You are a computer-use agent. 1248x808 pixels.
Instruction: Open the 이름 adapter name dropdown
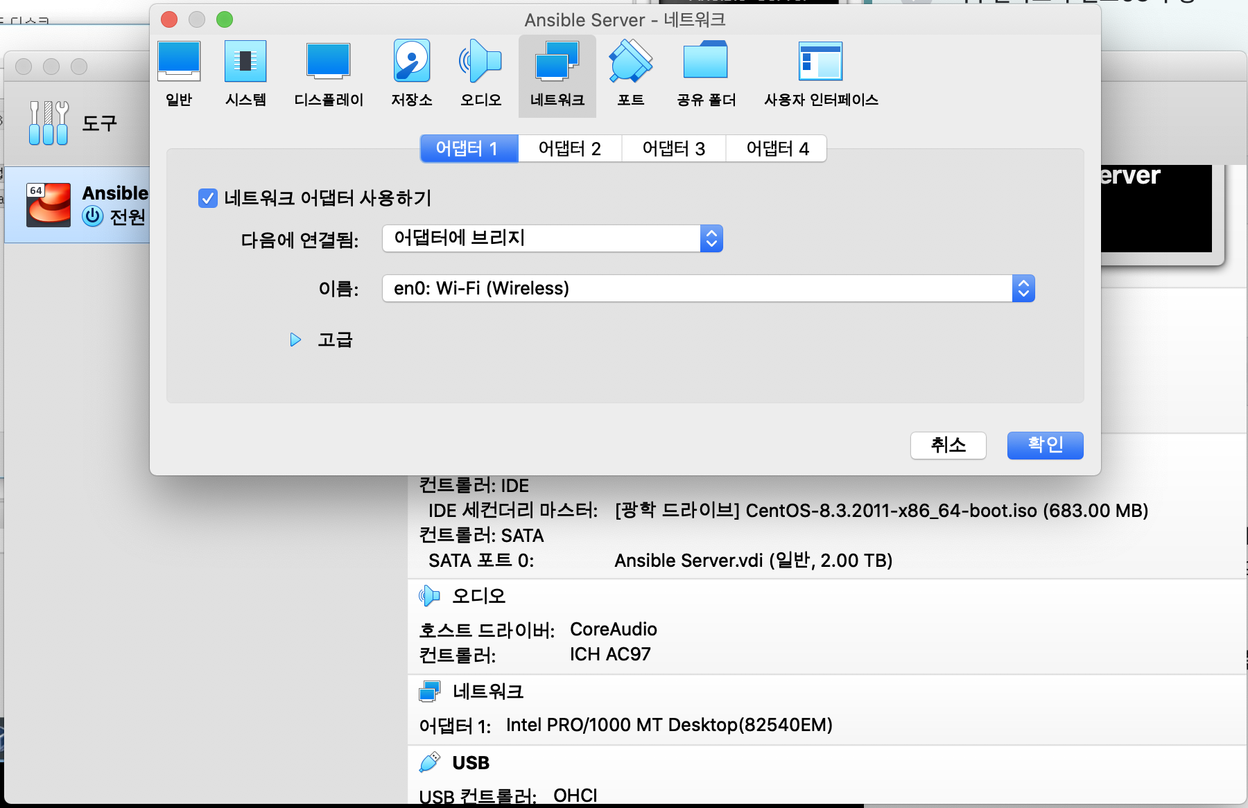click(709, 288)
